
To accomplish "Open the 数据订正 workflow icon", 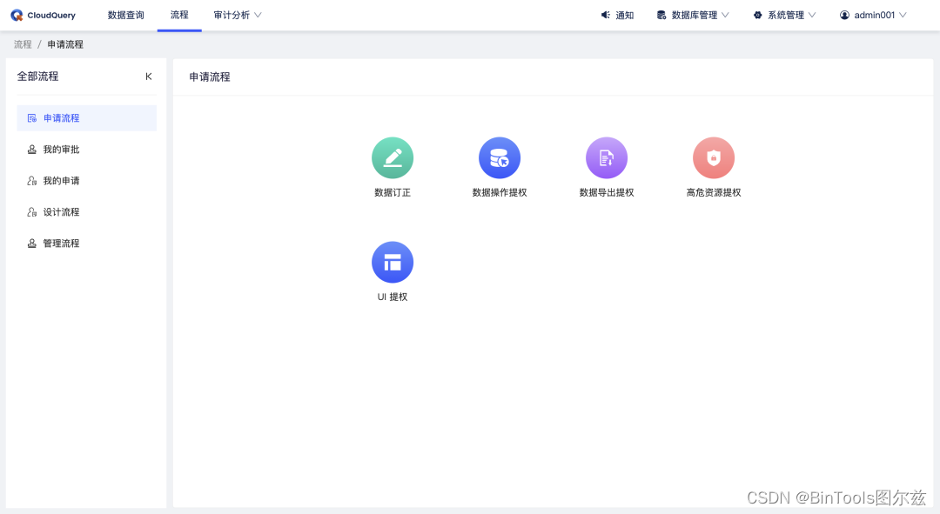I will pos(392,157).
